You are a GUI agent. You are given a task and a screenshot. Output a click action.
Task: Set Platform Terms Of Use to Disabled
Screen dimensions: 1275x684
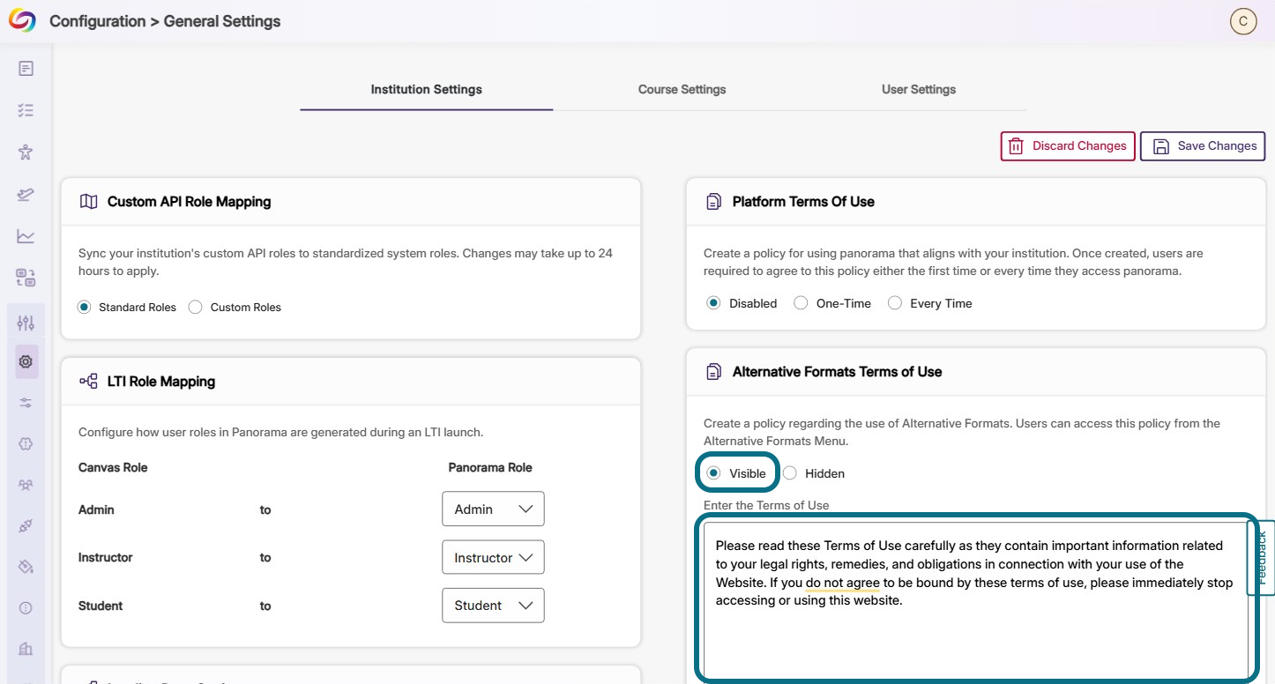[713, 303]
